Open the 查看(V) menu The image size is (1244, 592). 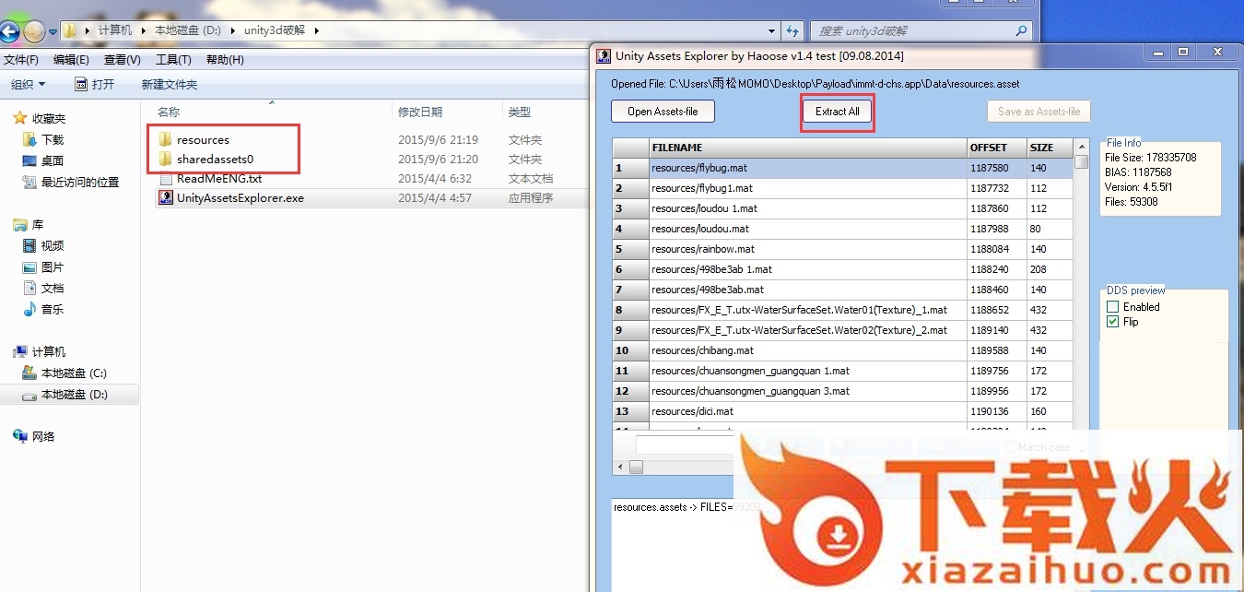pyautogui.click(x=122, y=60)
